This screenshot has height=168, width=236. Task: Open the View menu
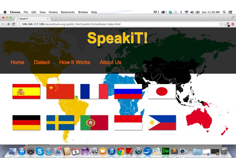[x=42, y=12]
